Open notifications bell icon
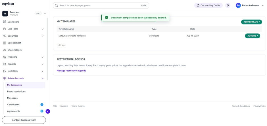The height and width of the screenshot is (126, 267). pos(228,5)
